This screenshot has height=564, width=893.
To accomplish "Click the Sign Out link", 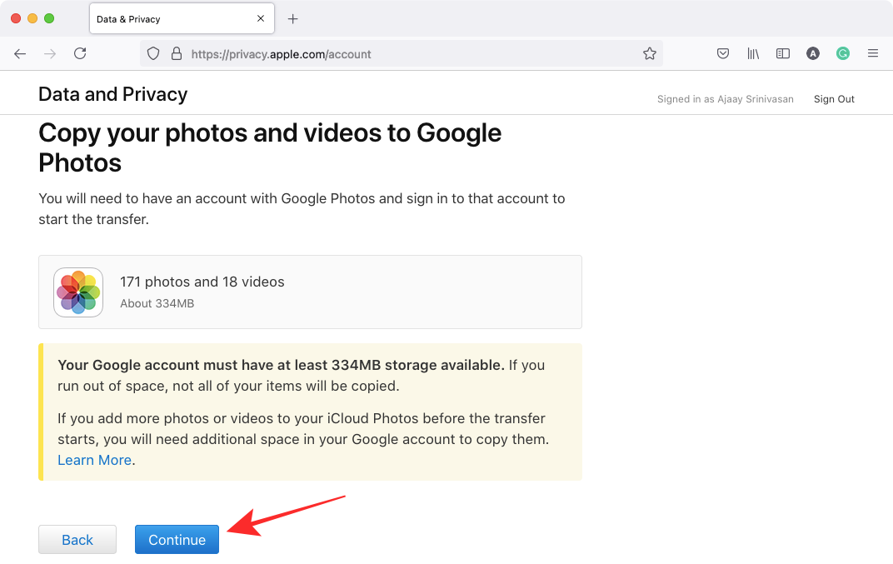I will coord(834,99).
